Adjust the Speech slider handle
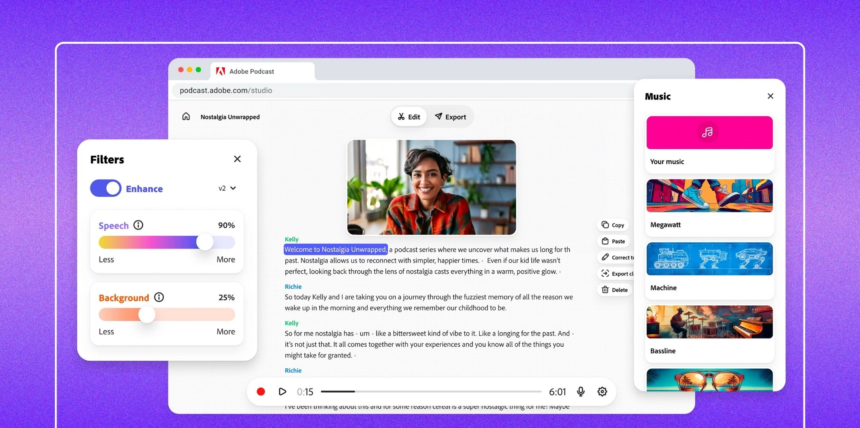Screen dimensions: 860x428 click(x=205, y=242)
